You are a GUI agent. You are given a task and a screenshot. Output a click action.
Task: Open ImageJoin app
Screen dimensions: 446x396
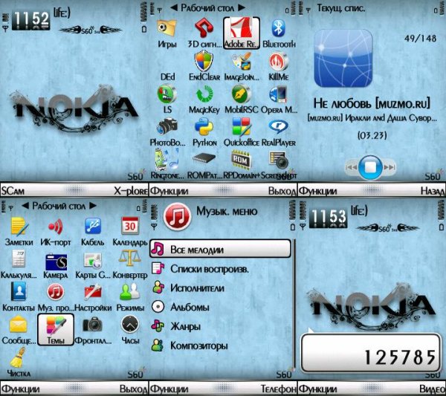coord(242,66)
